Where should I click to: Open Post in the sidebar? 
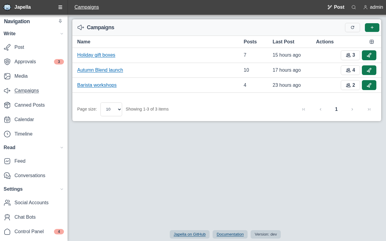click(x=34, y=47)
